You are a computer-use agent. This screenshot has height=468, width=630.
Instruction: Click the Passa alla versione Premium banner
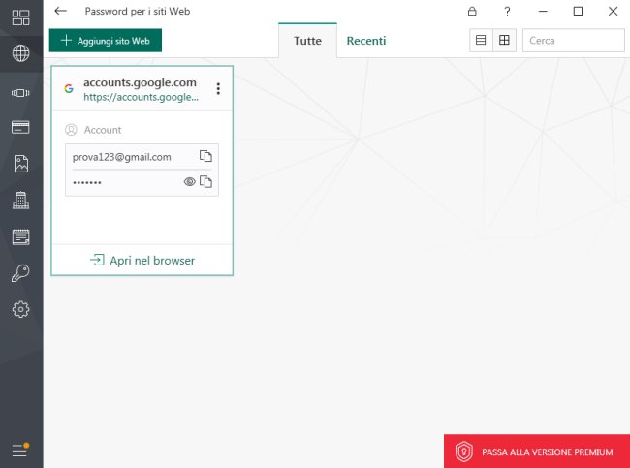click(537, 452)
